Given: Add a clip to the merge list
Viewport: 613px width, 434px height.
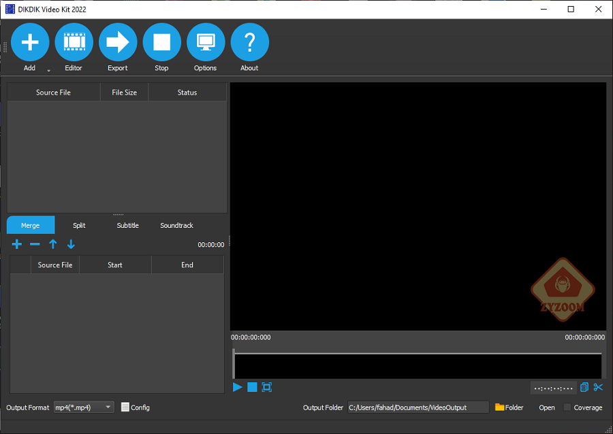Looking at the screenshot, I should 17,244.
